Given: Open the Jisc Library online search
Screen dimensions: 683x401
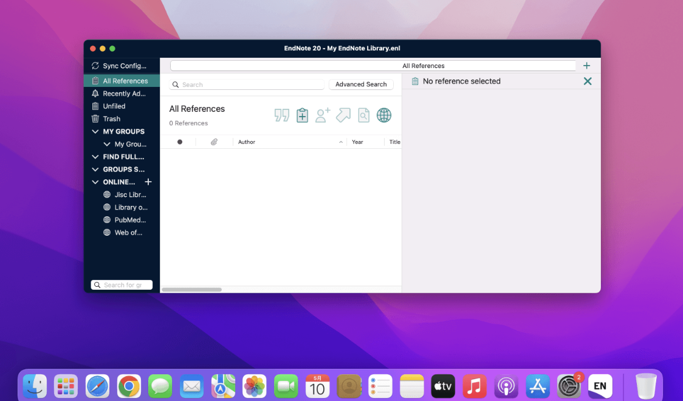Looking at the screenshot, I should click(125, 194).
